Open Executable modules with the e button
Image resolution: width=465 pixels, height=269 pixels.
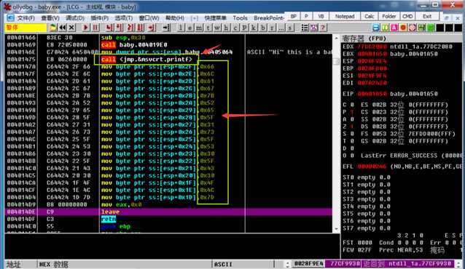pyautogui.click(x=189, y=28)
